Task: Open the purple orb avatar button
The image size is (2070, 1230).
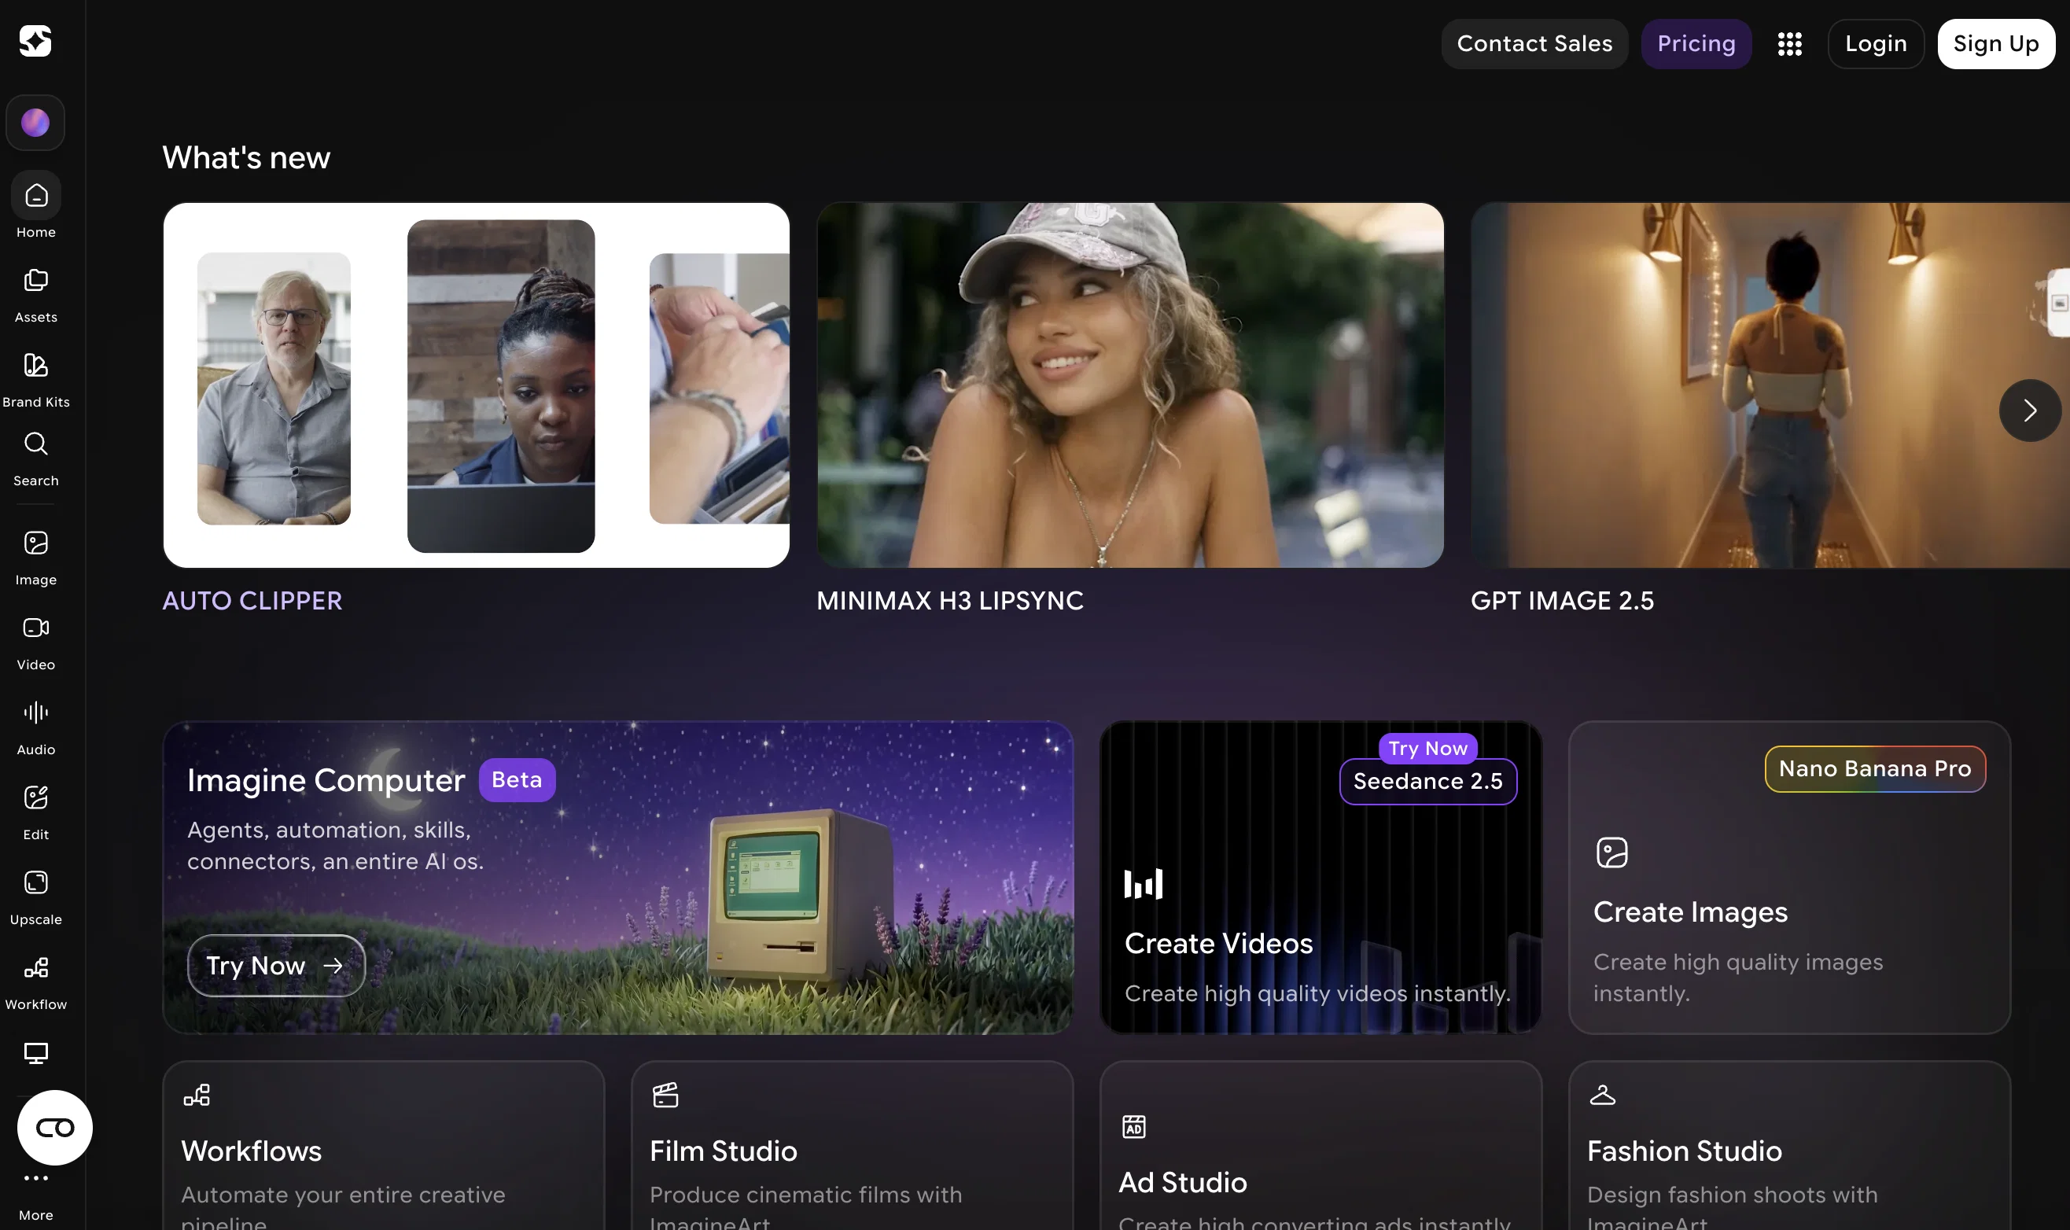Action: pos(35,123)
